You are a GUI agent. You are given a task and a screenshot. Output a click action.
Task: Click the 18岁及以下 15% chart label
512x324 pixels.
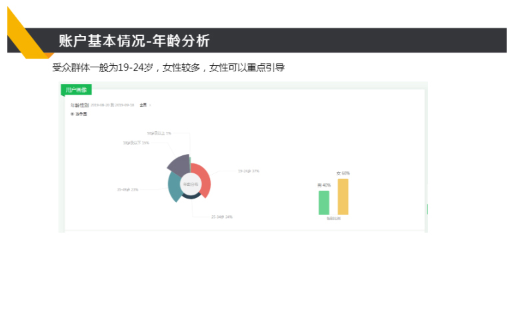tap(136, 143)
